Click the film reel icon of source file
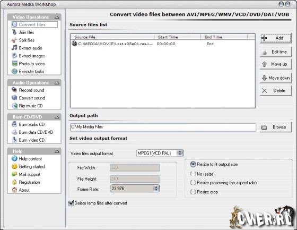 pos(74,44)
